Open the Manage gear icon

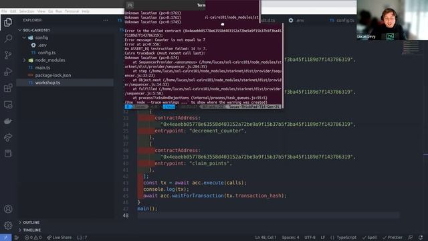(x=8, y=226)
